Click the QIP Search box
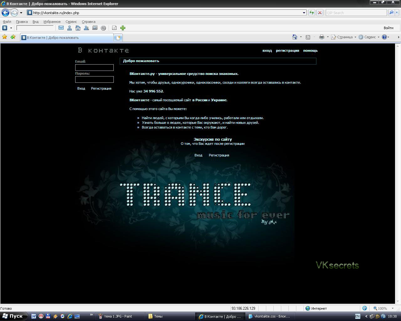This screenshot has width=401, height=321. (x=356, y=13)
